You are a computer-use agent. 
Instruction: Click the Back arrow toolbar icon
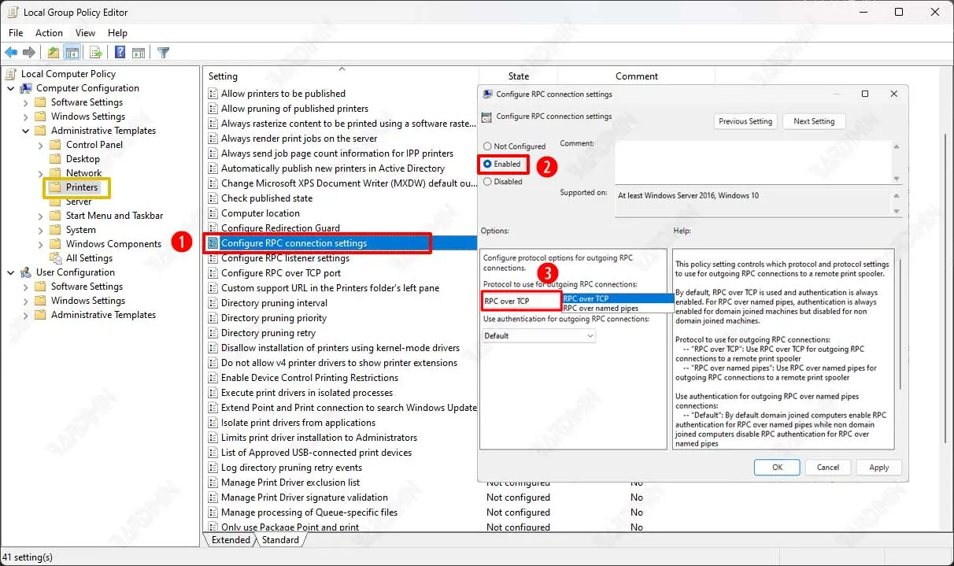[x=11, y=53]
